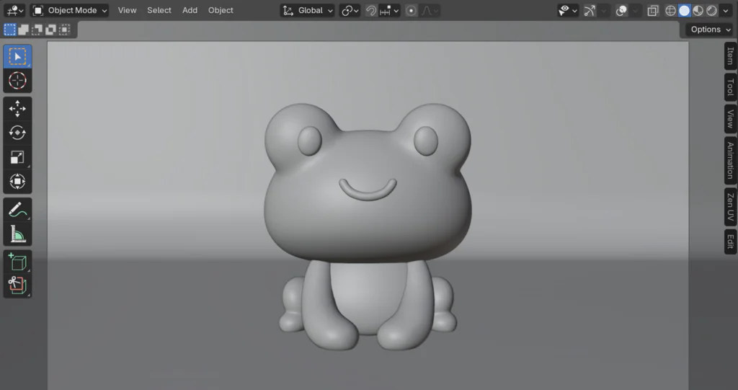Switch to the Item sidebar tab

pos(730,56)
